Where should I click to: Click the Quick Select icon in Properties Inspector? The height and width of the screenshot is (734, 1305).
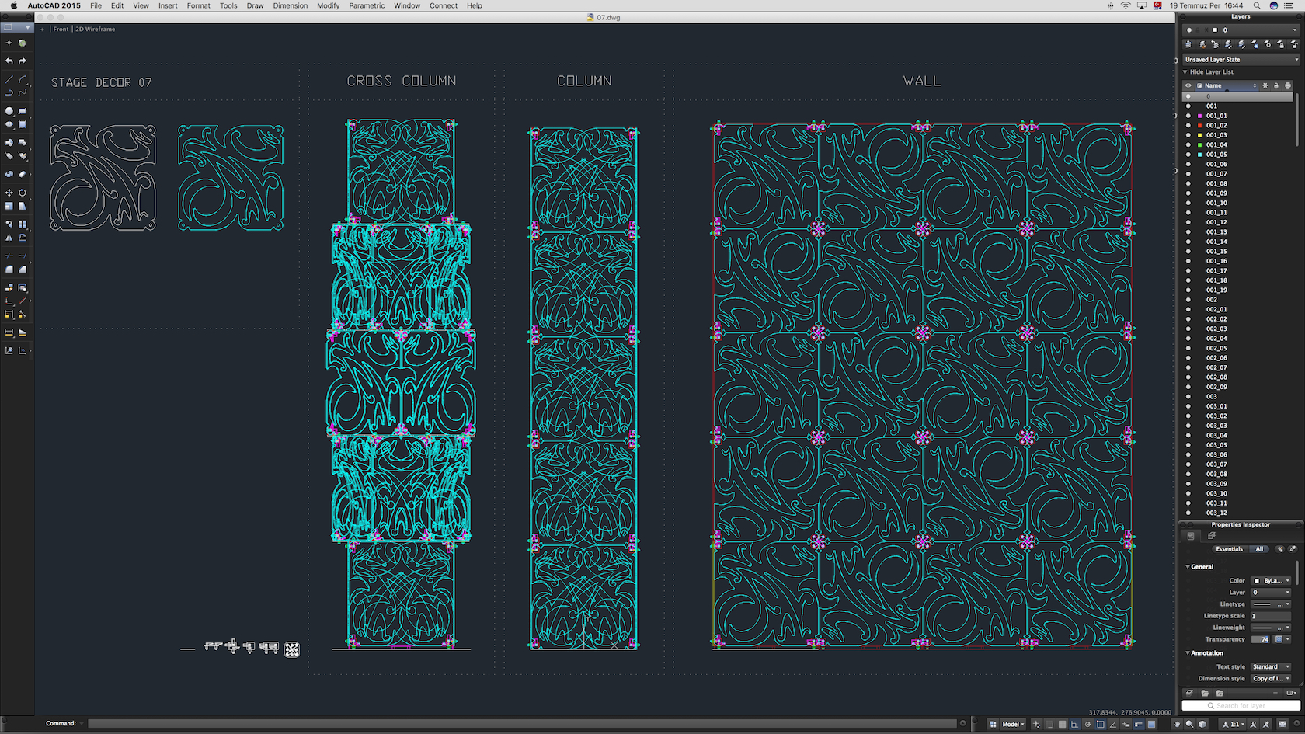point(1280,549)
